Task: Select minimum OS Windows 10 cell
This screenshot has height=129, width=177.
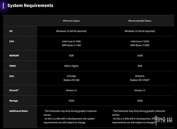Action: (x=71, y=31)
